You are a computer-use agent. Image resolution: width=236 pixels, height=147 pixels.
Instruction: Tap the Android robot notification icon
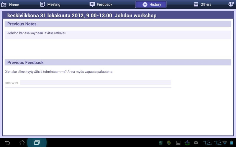pos(169,143)
